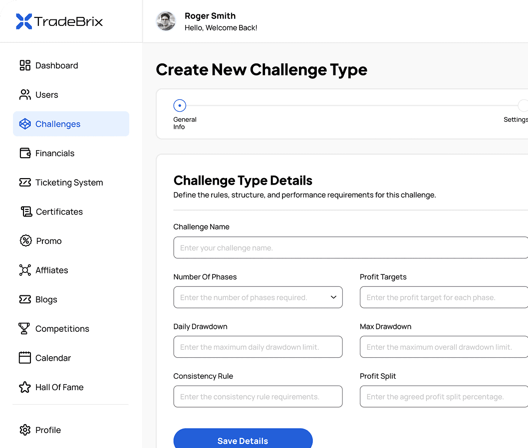
Task: Click the Ticketing System ticket icon
Action: pos(25,183)
